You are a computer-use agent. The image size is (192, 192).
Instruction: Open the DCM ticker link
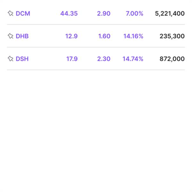coord(23,13)
